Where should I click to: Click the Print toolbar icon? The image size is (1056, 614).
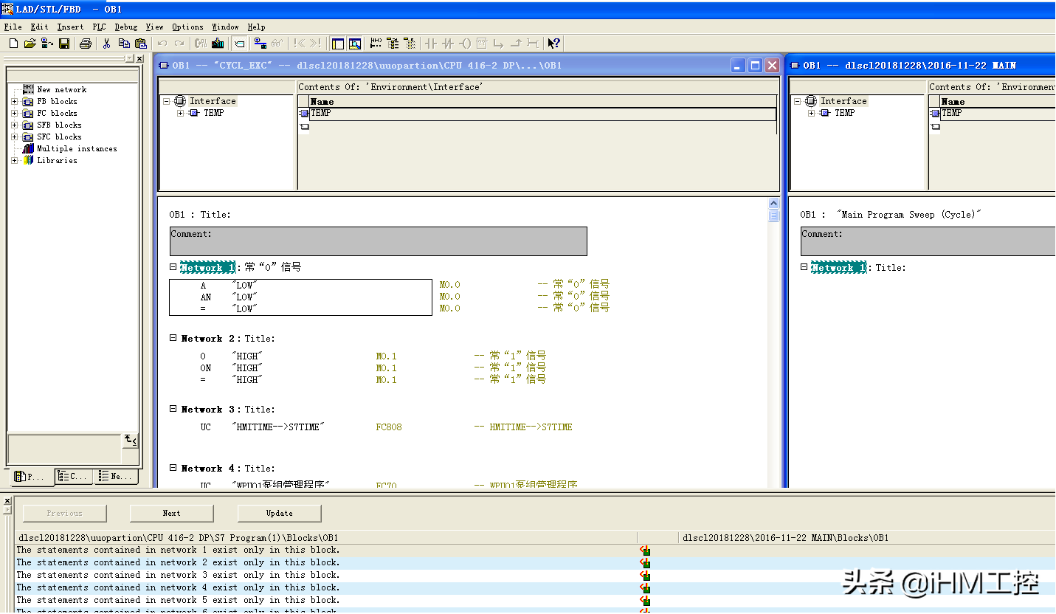tap(86, 44)
